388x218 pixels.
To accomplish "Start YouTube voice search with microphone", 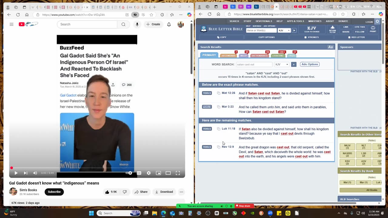I will [137, 24].
